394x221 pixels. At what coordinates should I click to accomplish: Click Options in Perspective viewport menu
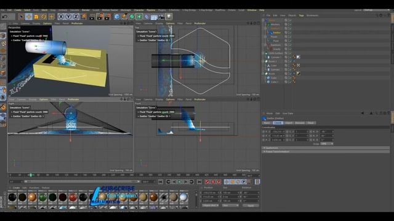[47, 23]
